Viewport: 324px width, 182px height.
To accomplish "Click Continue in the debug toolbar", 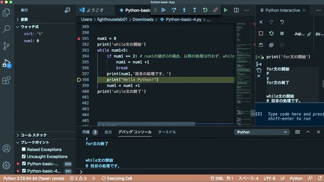I will tap(164, 10).
